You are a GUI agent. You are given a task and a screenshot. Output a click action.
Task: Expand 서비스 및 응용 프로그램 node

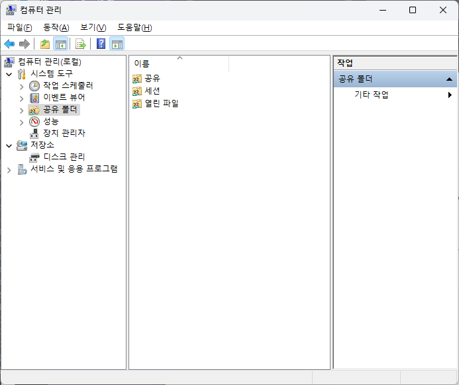[9, 170]
